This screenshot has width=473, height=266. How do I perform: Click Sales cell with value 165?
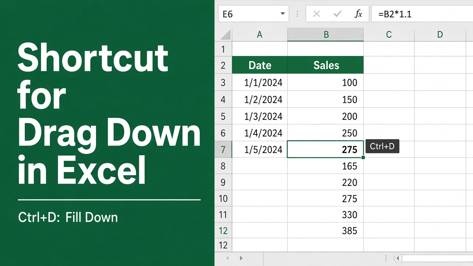[x=326, y=166]
